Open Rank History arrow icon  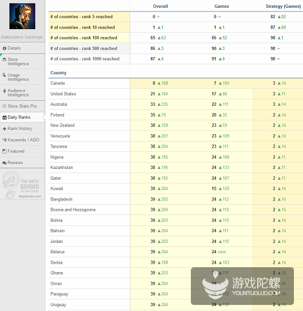(4, 129)
